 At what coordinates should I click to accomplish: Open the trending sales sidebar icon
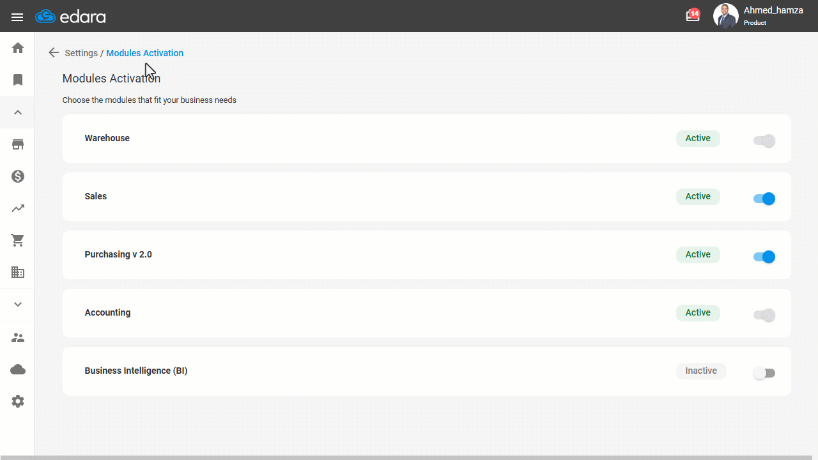(x=18, y=208)
